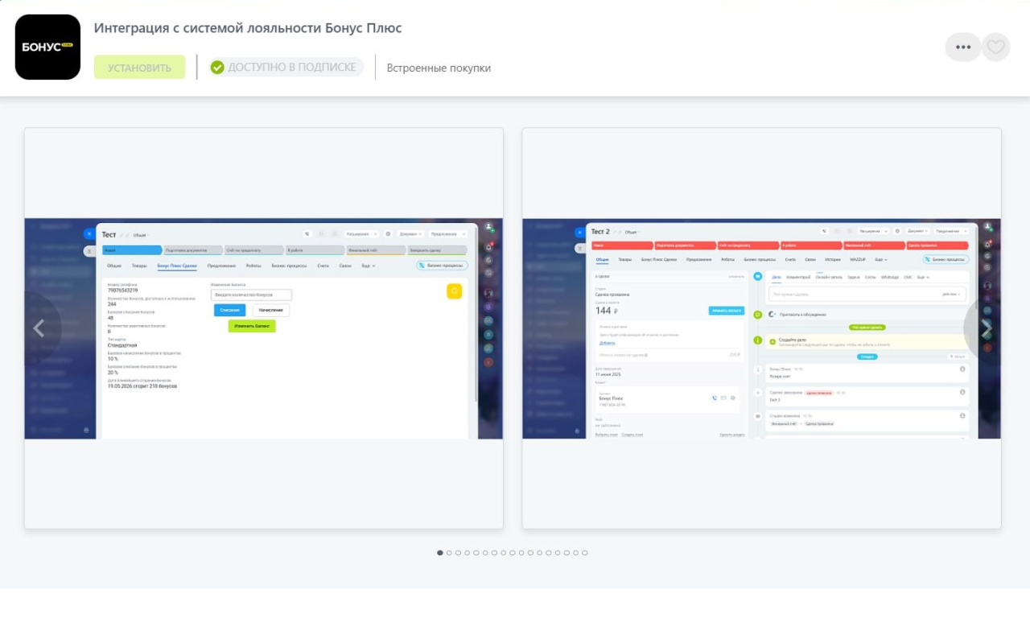Viewport: 1030px width, 635px height.
Task: Go to the third carousel pagination dot
Action: [x=458, y=553]
